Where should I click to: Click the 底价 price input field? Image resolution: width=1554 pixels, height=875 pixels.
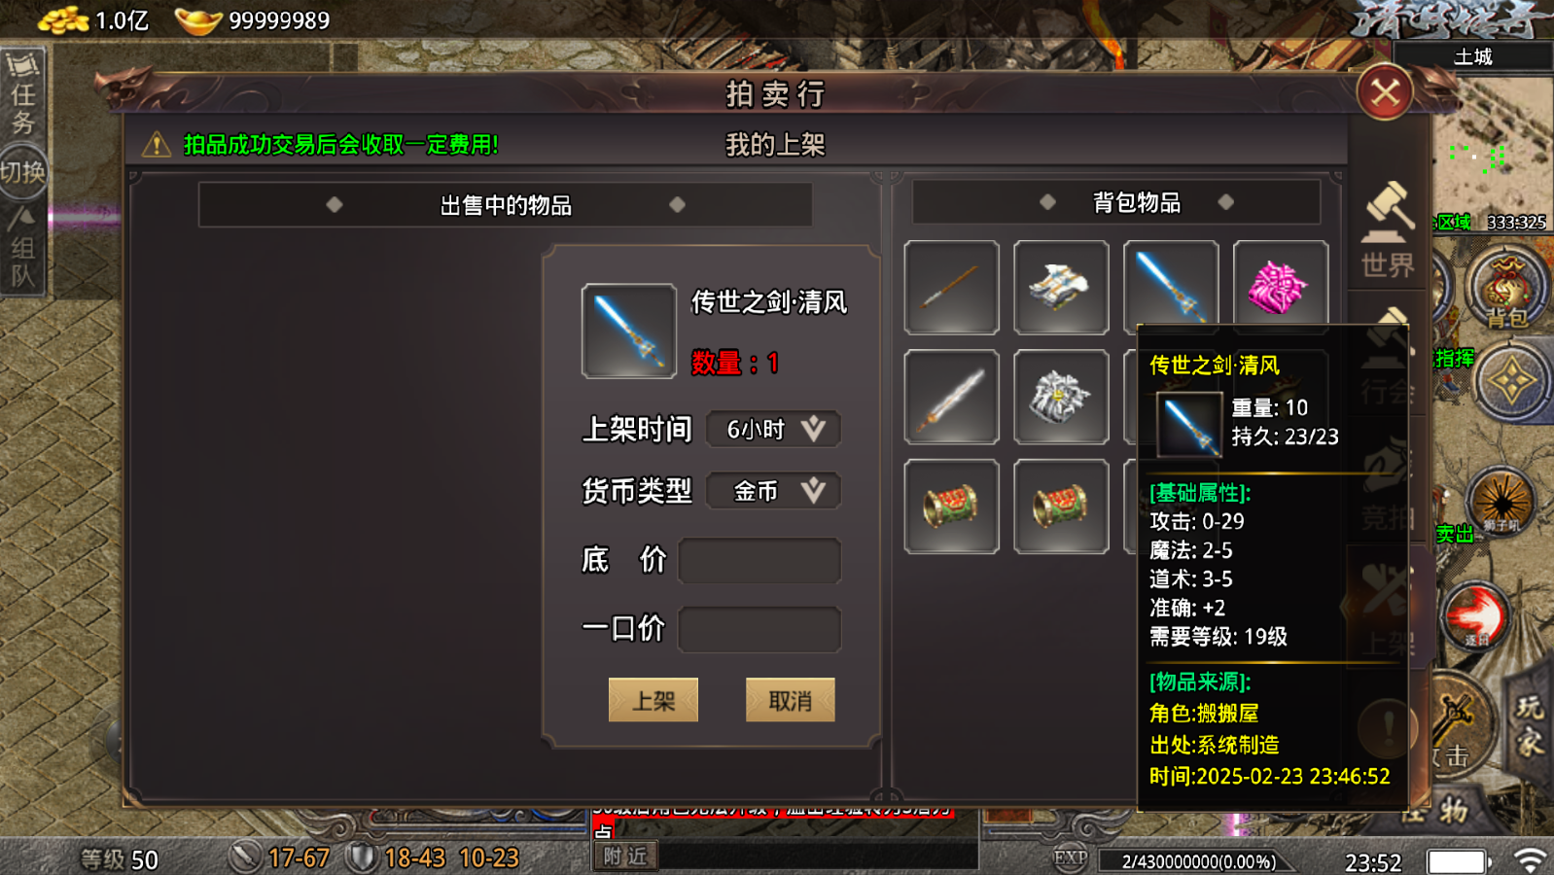759,561
